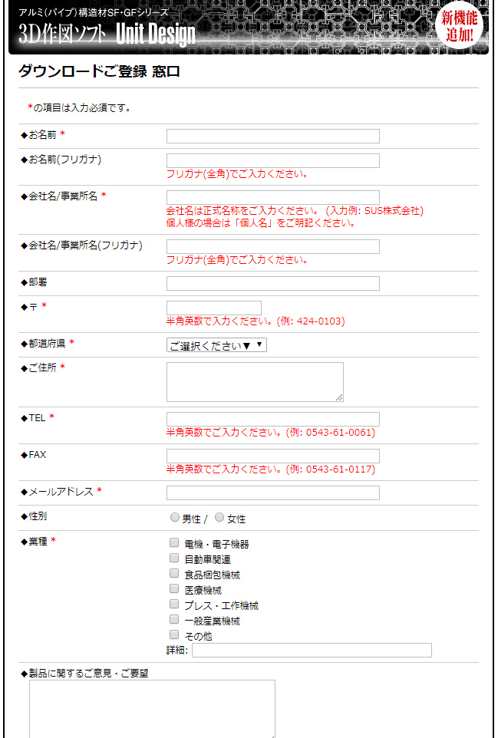This screenshot has width=498, height=738.
Task: Click the postal example 424-0103 hint
Action: coord(256,321)
